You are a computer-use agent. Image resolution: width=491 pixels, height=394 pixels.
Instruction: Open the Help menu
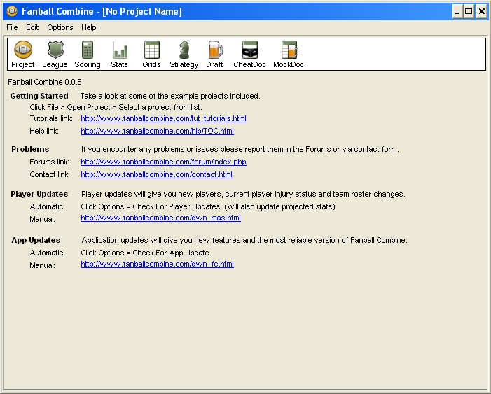tap(89, 27)
